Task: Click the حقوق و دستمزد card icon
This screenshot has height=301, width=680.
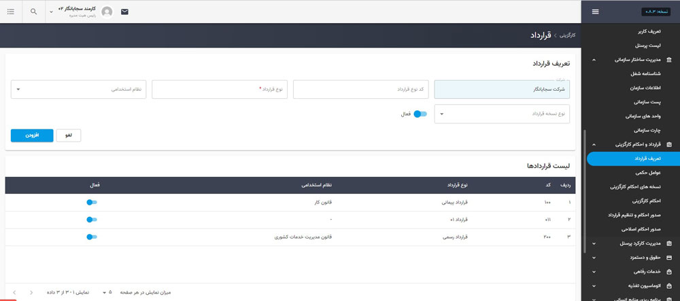Action: coord(669,258)
